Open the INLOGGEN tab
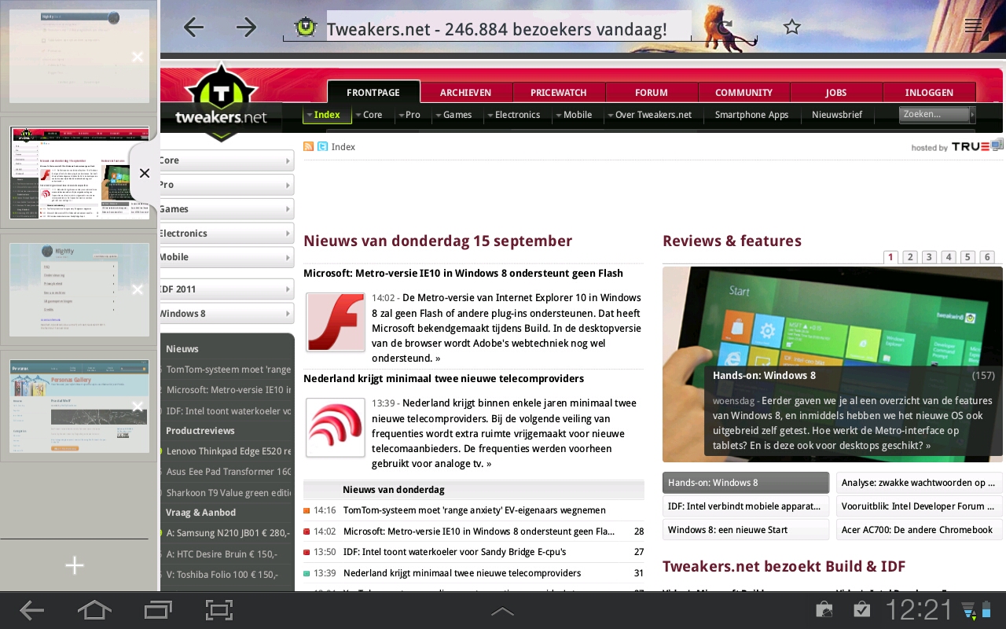This screenshot has width=1006, height=629. (929, 92)
